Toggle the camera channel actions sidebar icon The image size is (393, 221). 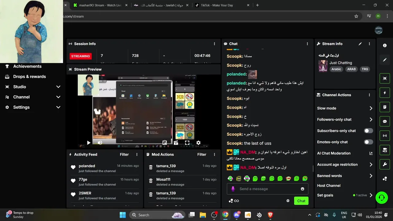(385, 150)
